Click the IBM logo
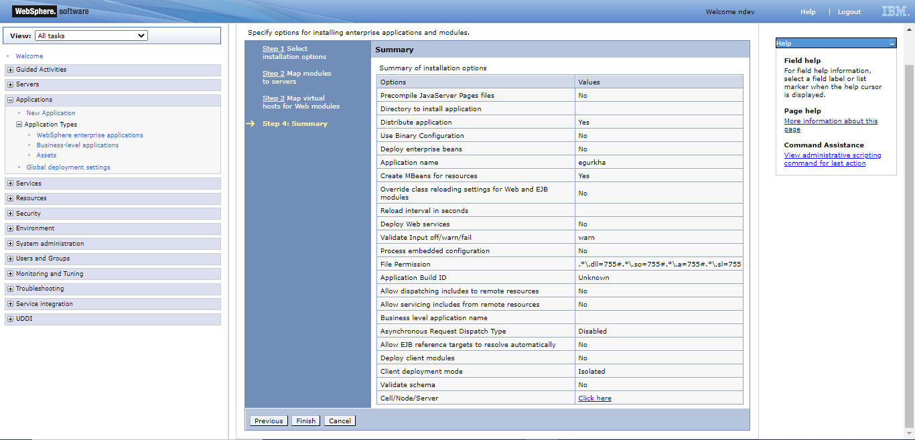 [x=894, y=11]
